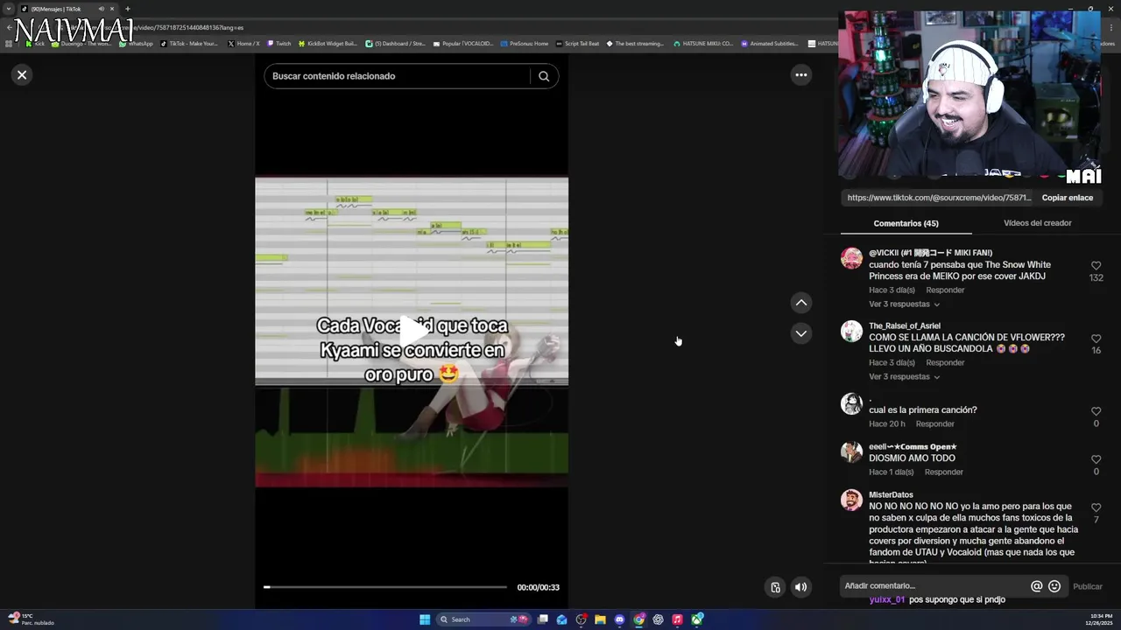Open the WhatsApp bookmark
This screenshot has width=1121, height=630.
[x=137, y=44]
